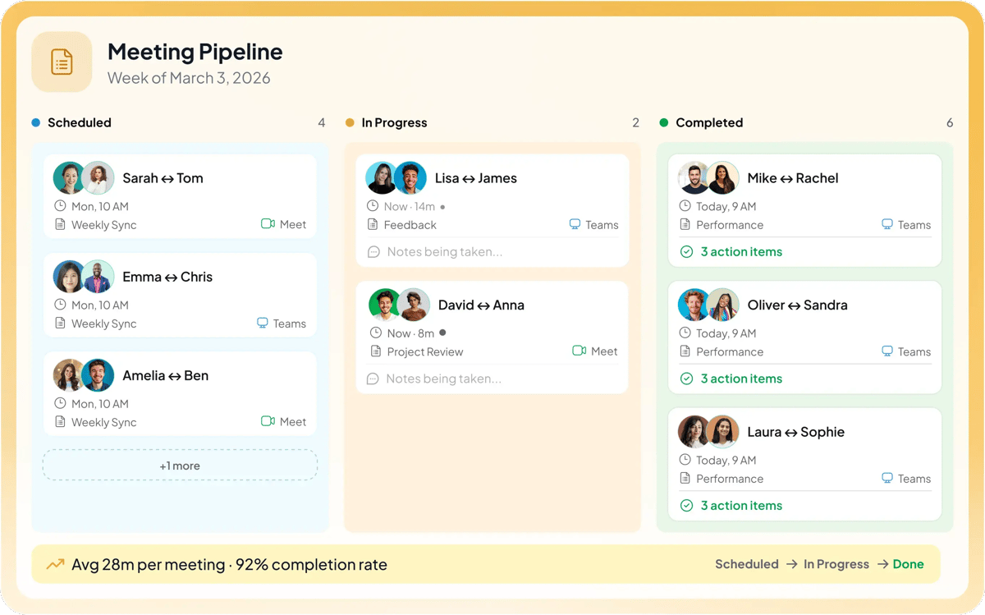Viewport: 985px width, 615px height.
Task: Click Sarah's avatar on the Sarah ↔ Tom card
Action: (x=69, y=178)
